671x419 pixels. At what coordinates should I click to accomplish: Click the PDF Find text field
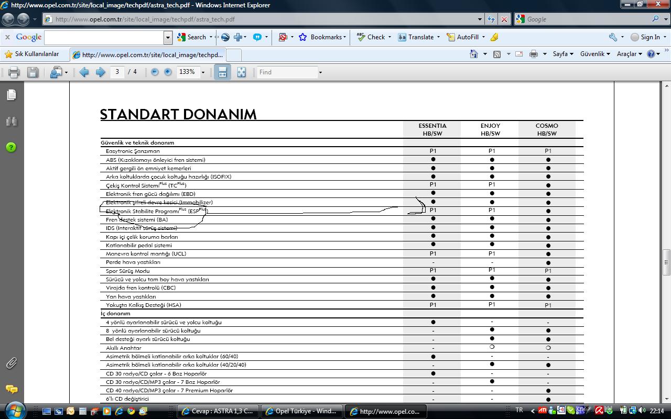click(x=287, y=72)
